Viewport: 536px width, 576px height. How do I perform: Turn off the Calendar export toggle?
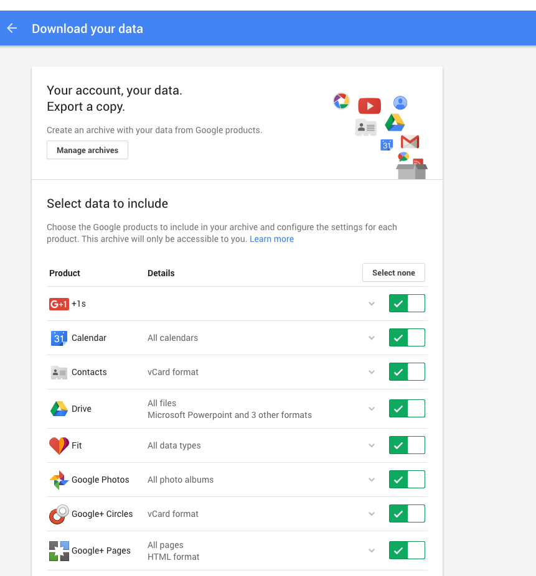(x=407, y=337)
